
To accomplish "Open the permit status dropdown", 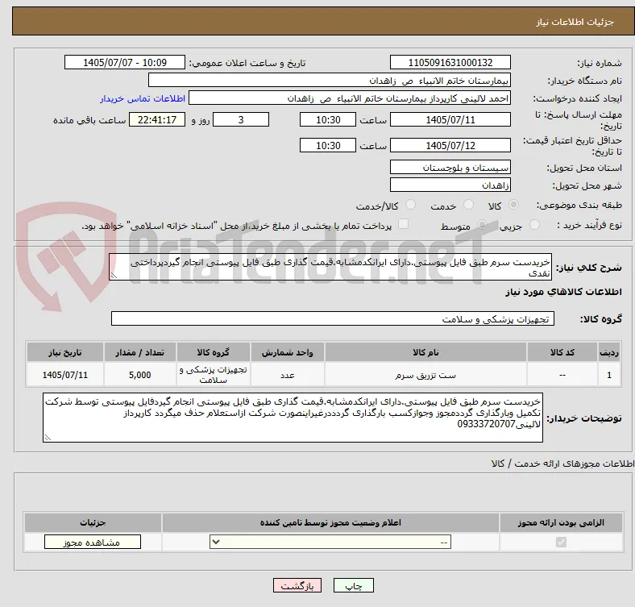I will (330, 543).
